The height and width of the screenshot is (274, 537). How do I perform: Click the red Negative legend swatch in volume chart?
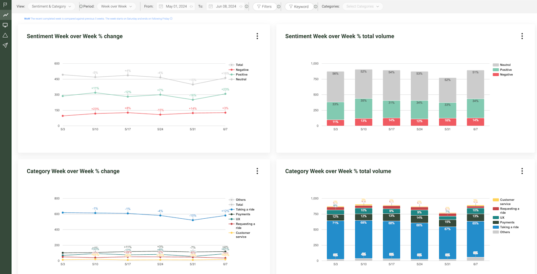point(495,75)
